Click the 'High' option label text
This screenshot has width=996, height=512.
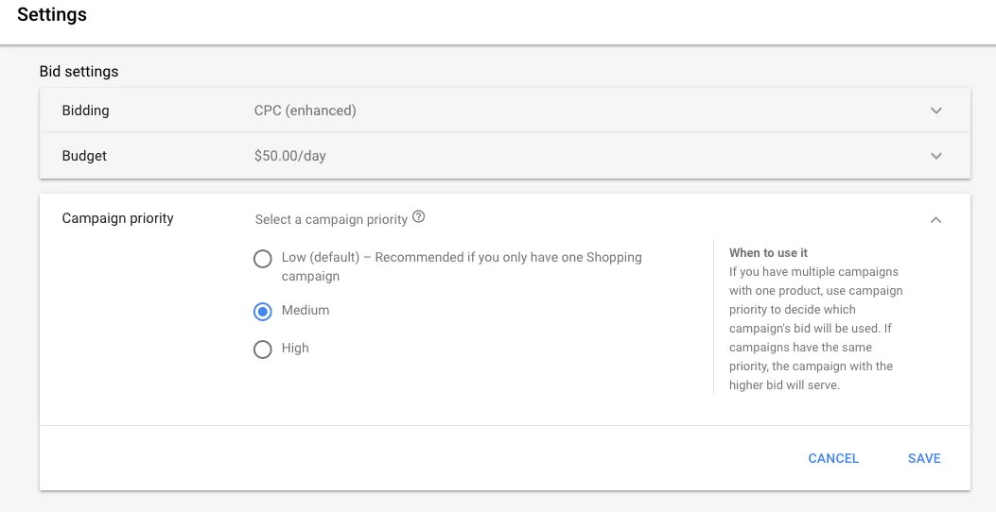point(295,349)
